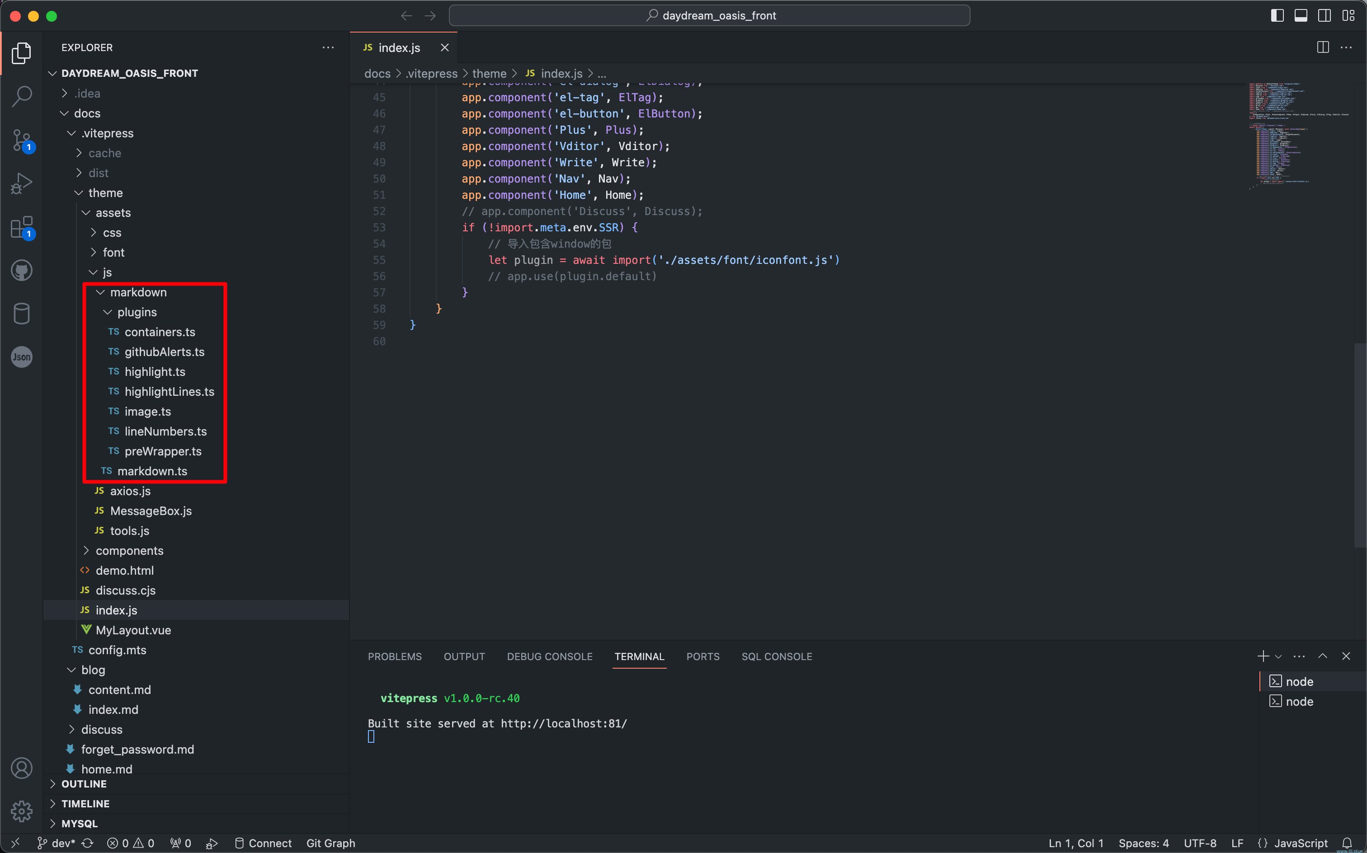The image size is (1367, 853).
Task: Toggle Primary Side Bar visibility
Action: pyautogui.click(x=1277, y=16)
